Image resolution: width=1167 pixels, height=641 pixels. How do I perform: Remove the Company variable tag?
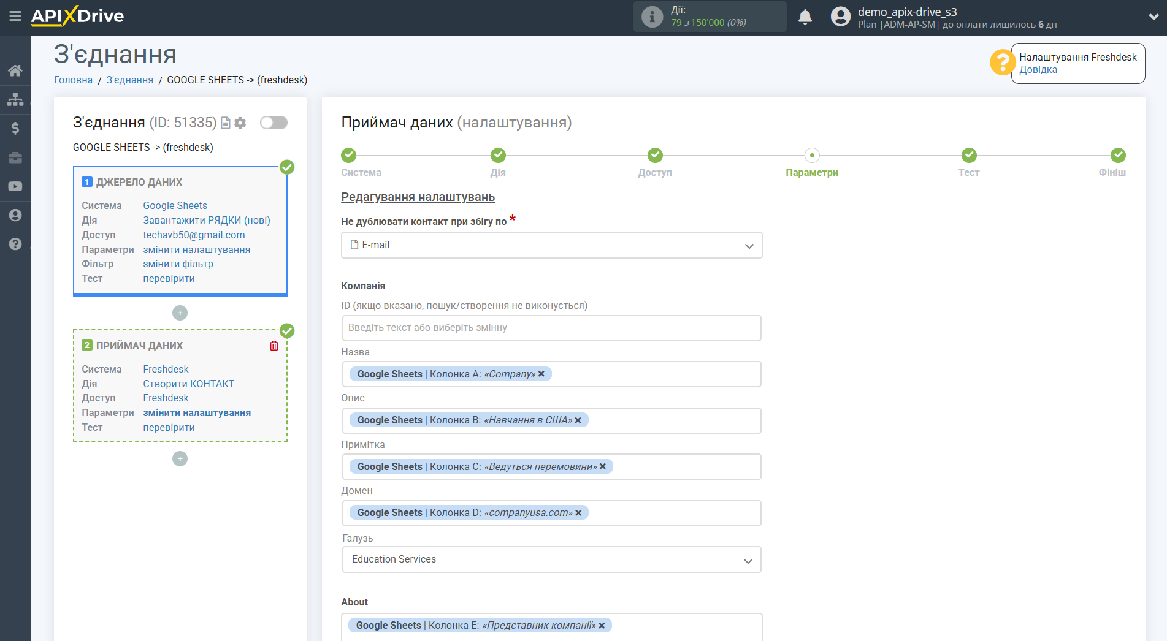click(x=541, y=374)
